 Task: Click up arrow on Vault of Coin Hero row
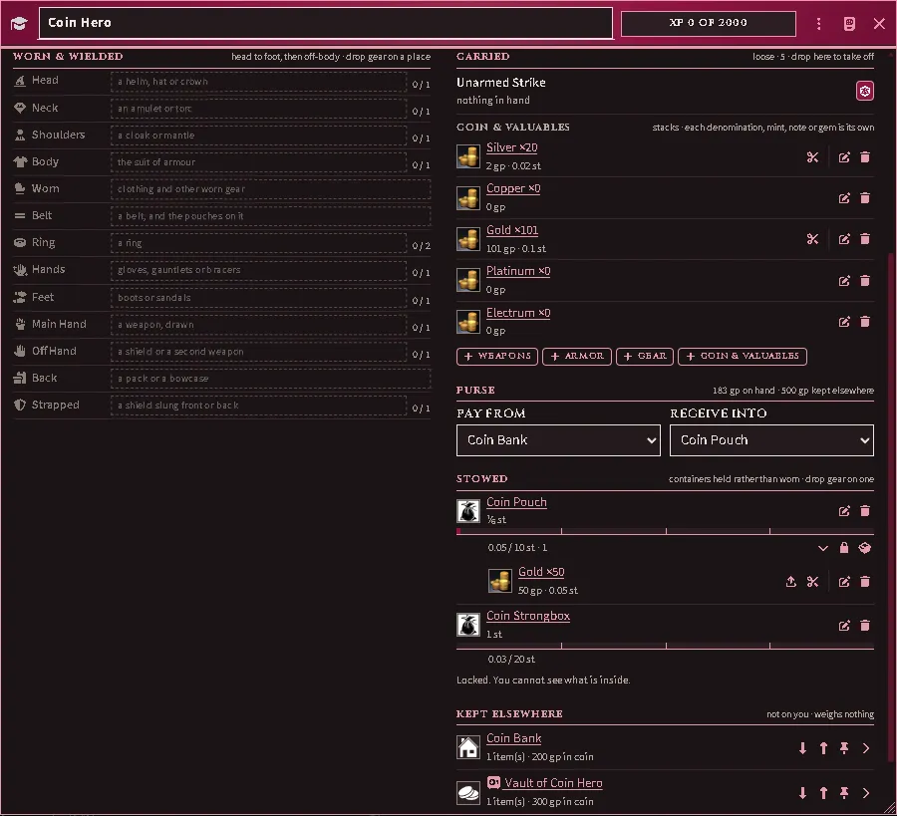823,793
